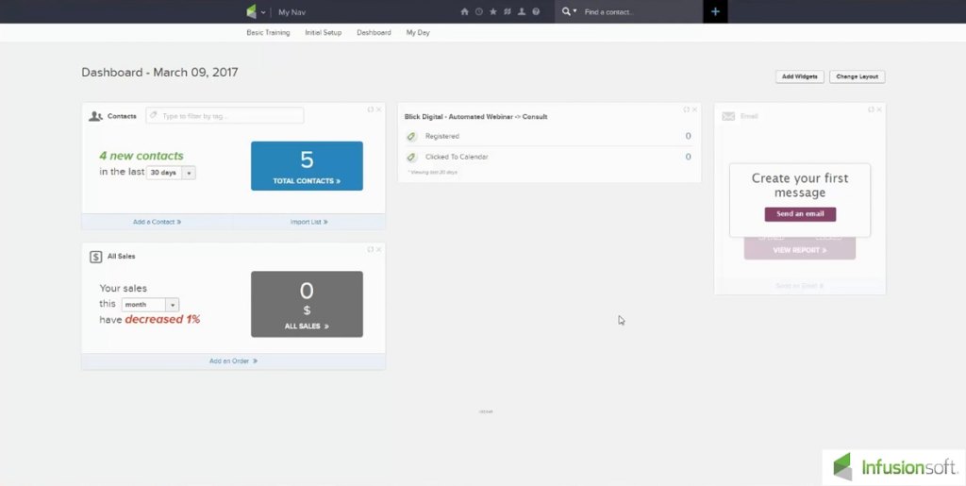Click the All Sales dollar icon
Screen dimensions: 966x486
click(x=95, y=257)
